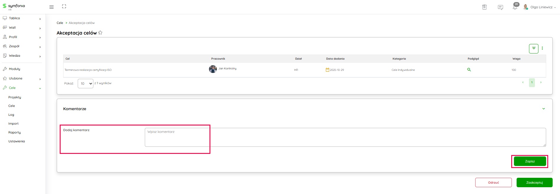Collapse the Cele sidebar menu
This screenshot has height=194, width=560.
40,88
